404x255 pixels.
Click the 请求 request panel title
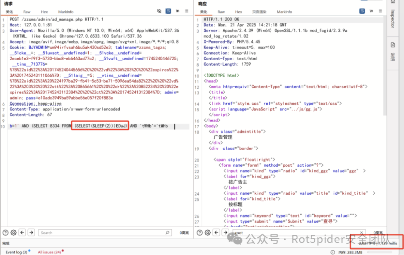(8, 4)
